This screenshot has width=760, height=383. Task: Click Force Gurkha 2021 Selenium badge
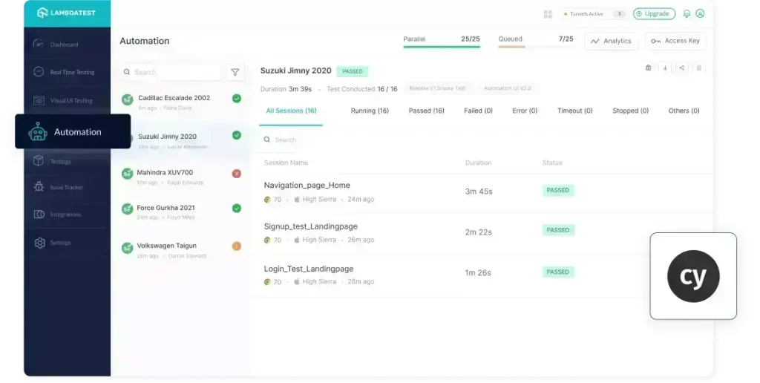click(128, 209)
